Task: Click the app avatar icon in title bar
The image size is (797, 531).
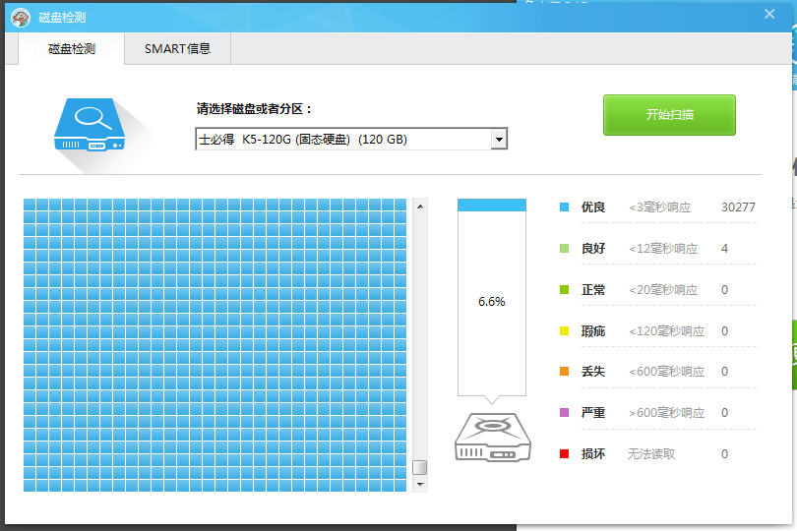Action: (x=21, y=17)
